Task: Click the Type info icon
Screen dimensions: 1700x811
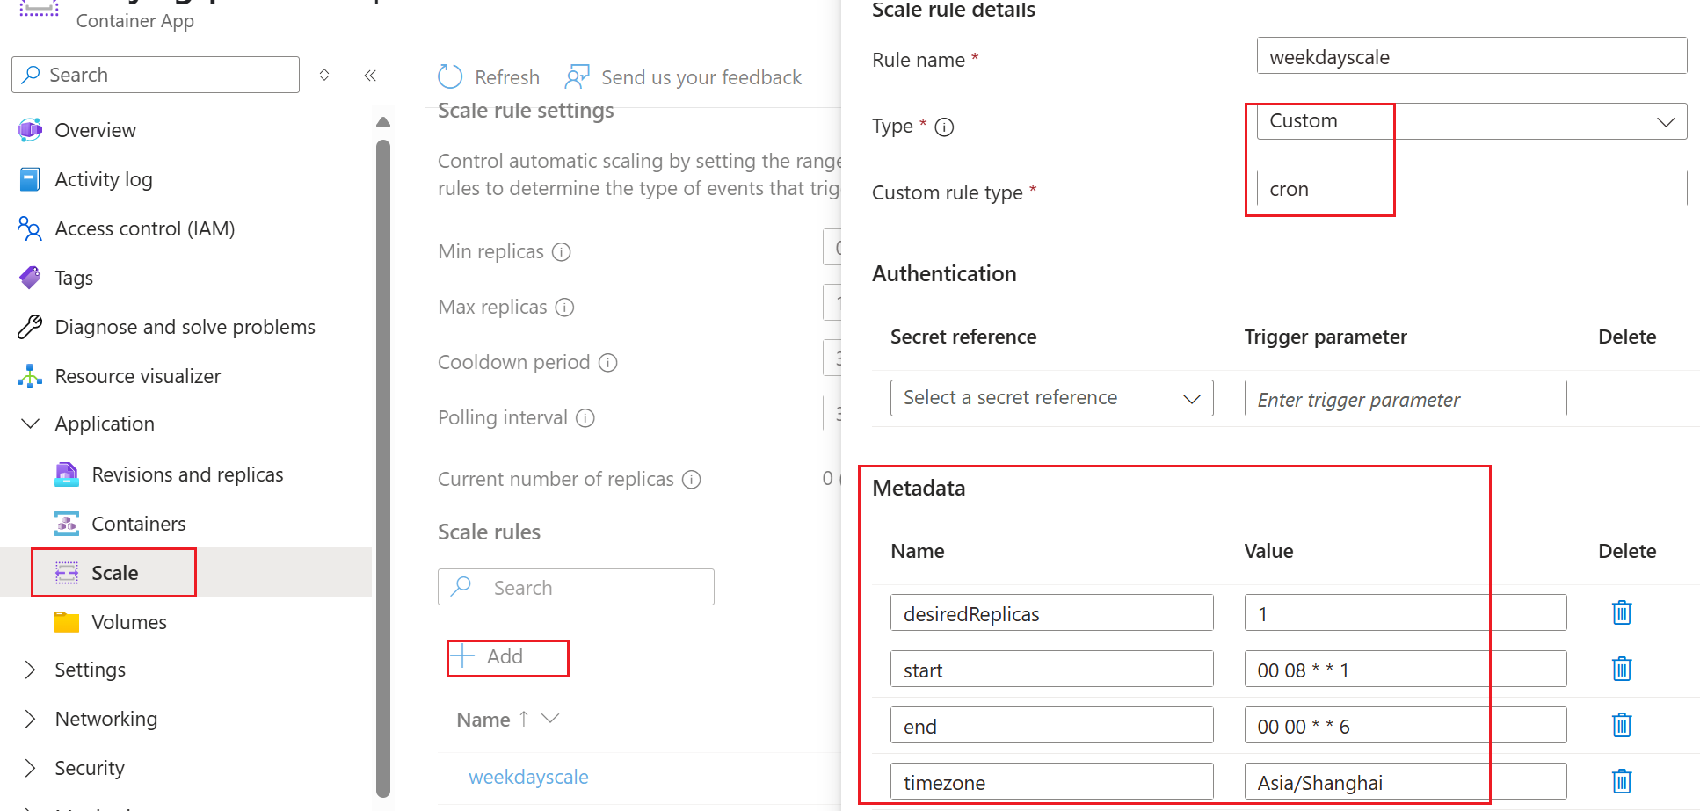Action: [x=944, y=127]
